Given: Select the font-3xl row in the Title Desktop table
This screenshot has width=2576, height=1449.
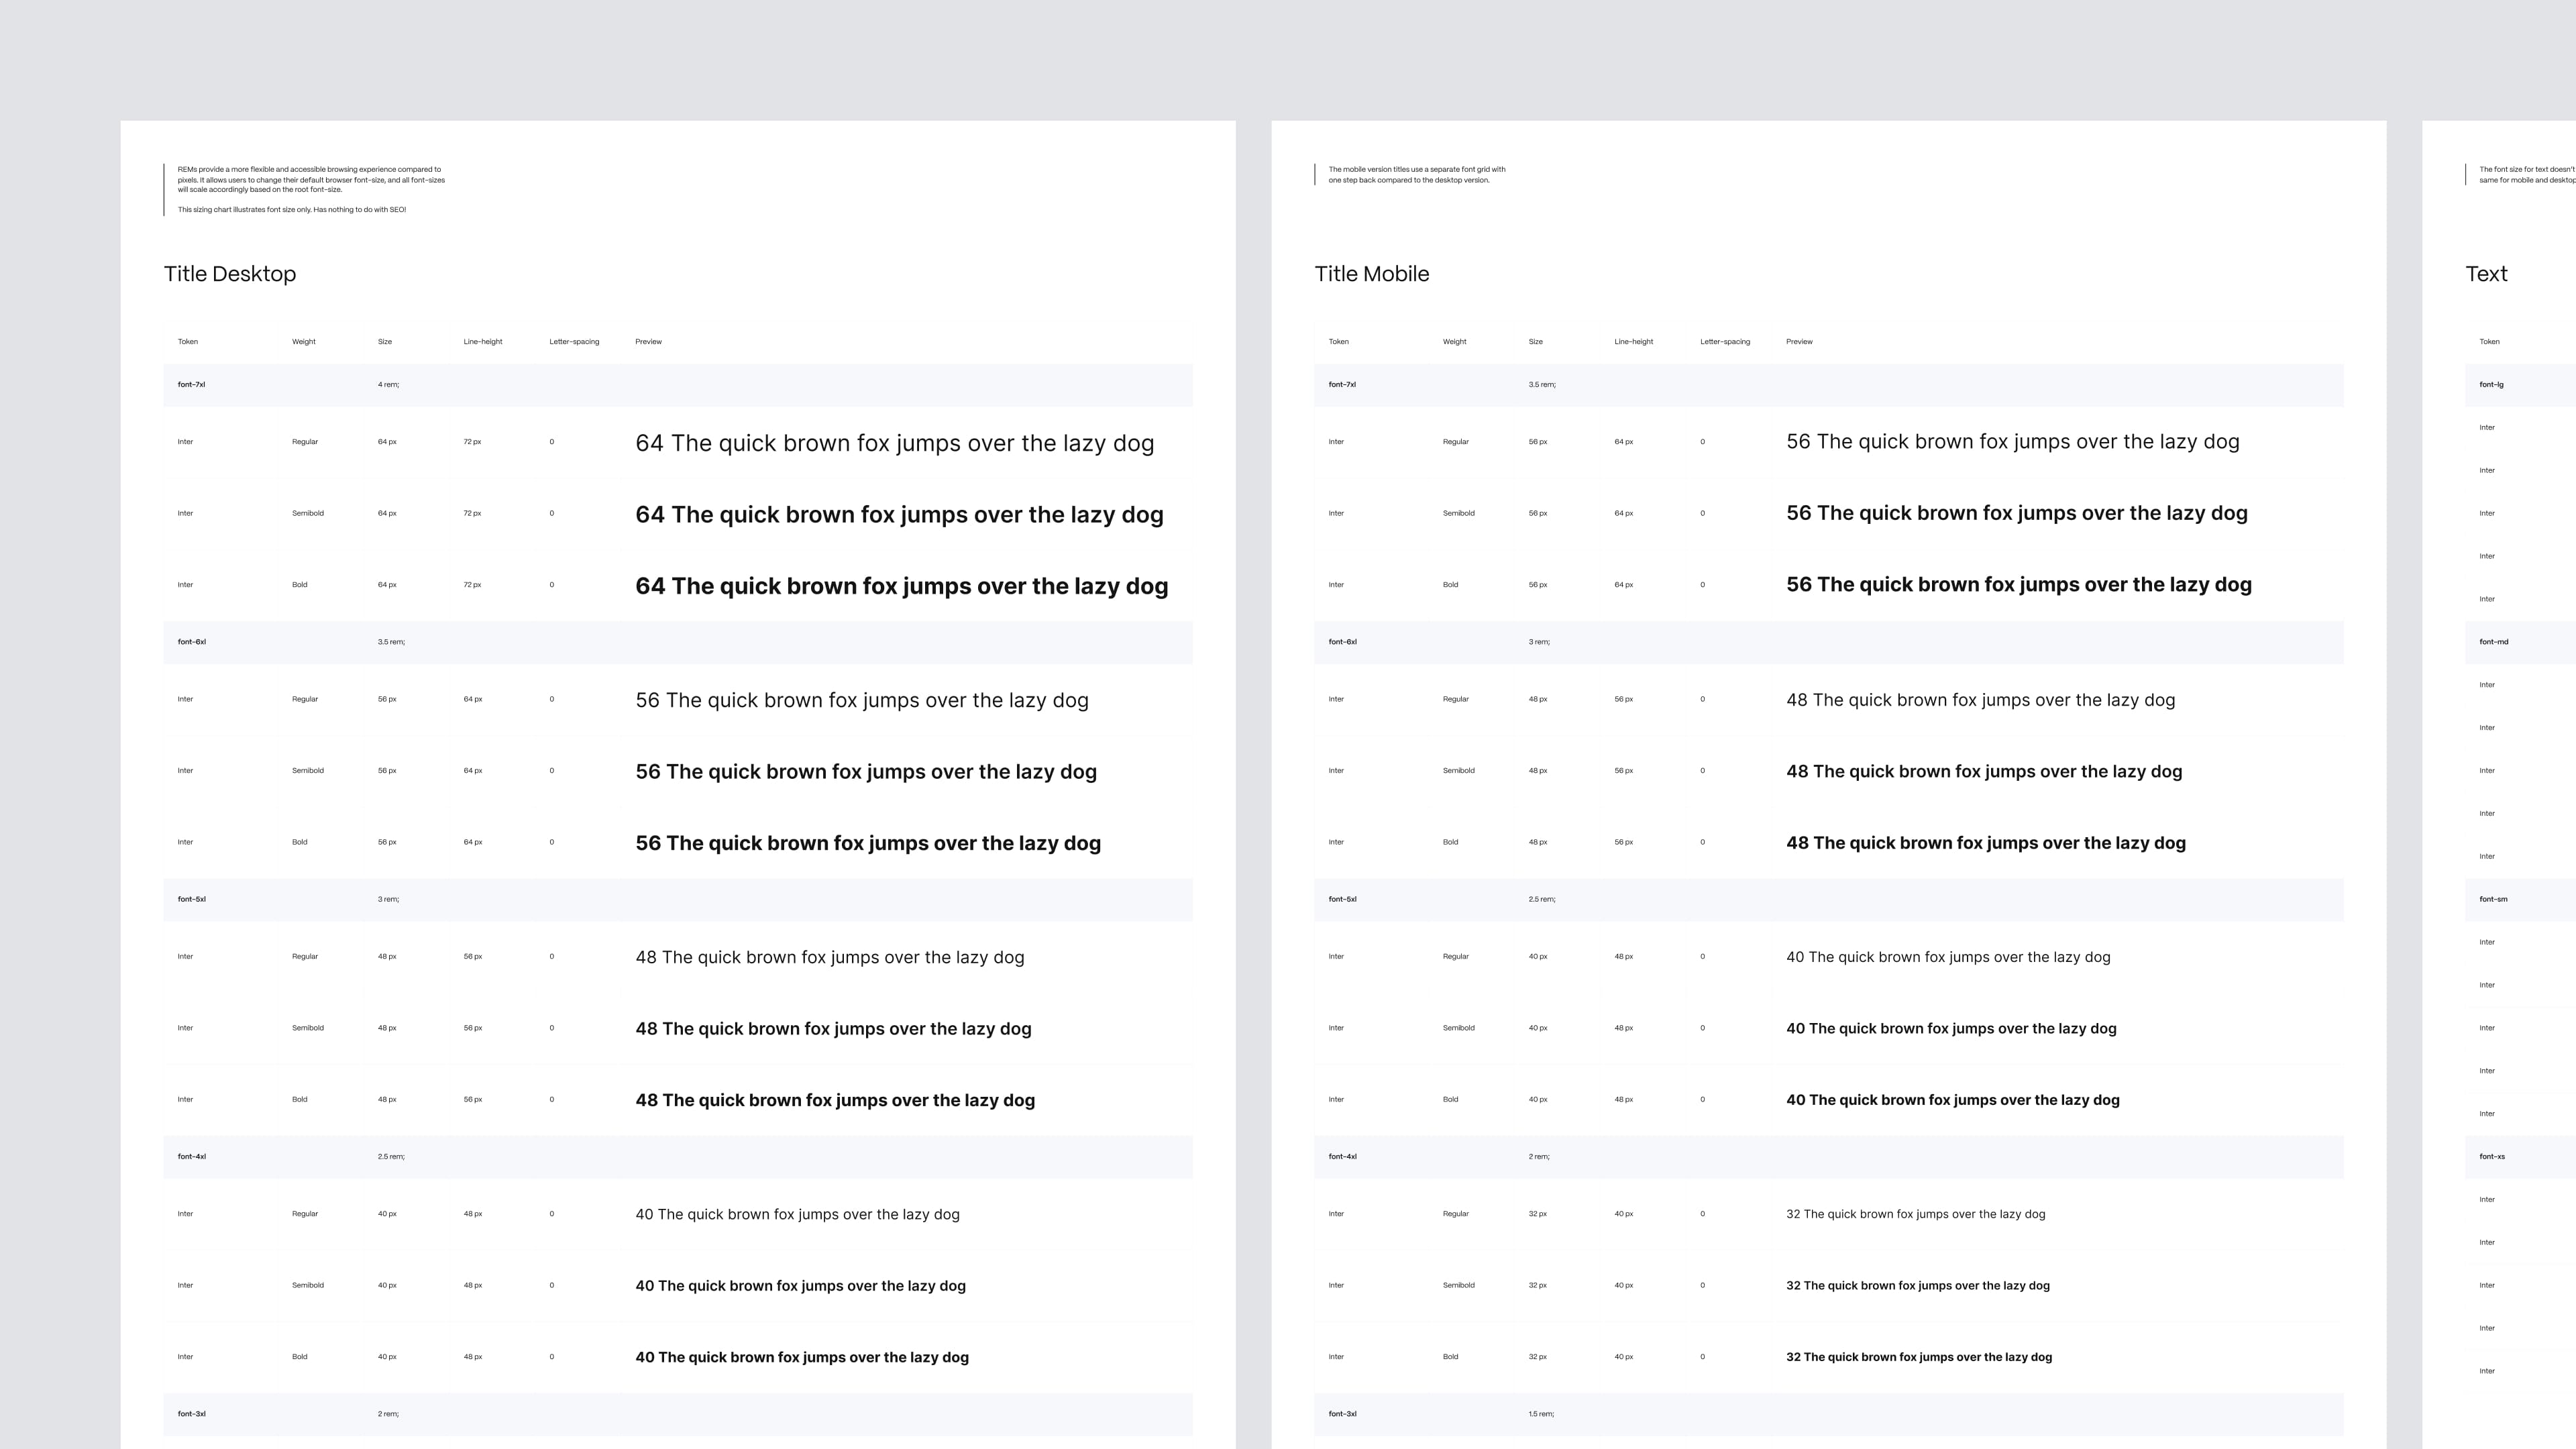Looking at the screenshot, I should 192,1414.
